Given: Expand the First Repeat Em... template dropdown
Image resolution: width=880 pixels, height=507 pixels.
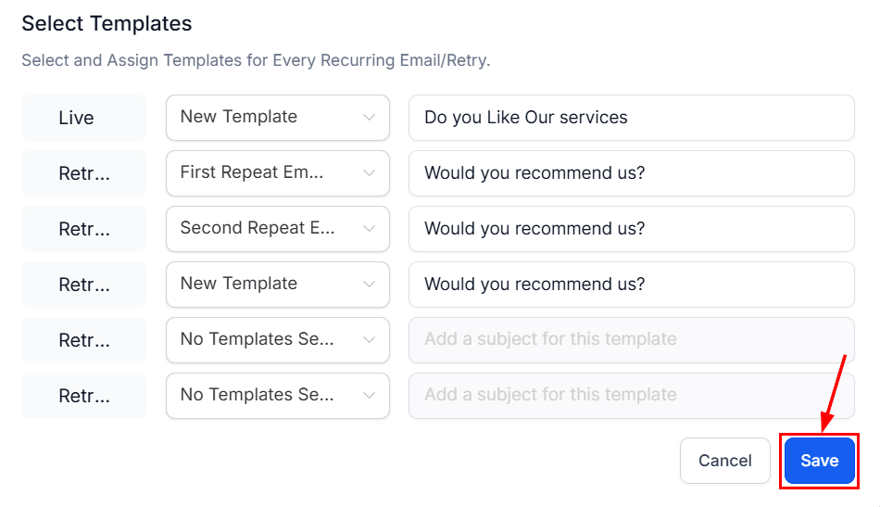Looking at the screenshot, I should click(277, 173).
